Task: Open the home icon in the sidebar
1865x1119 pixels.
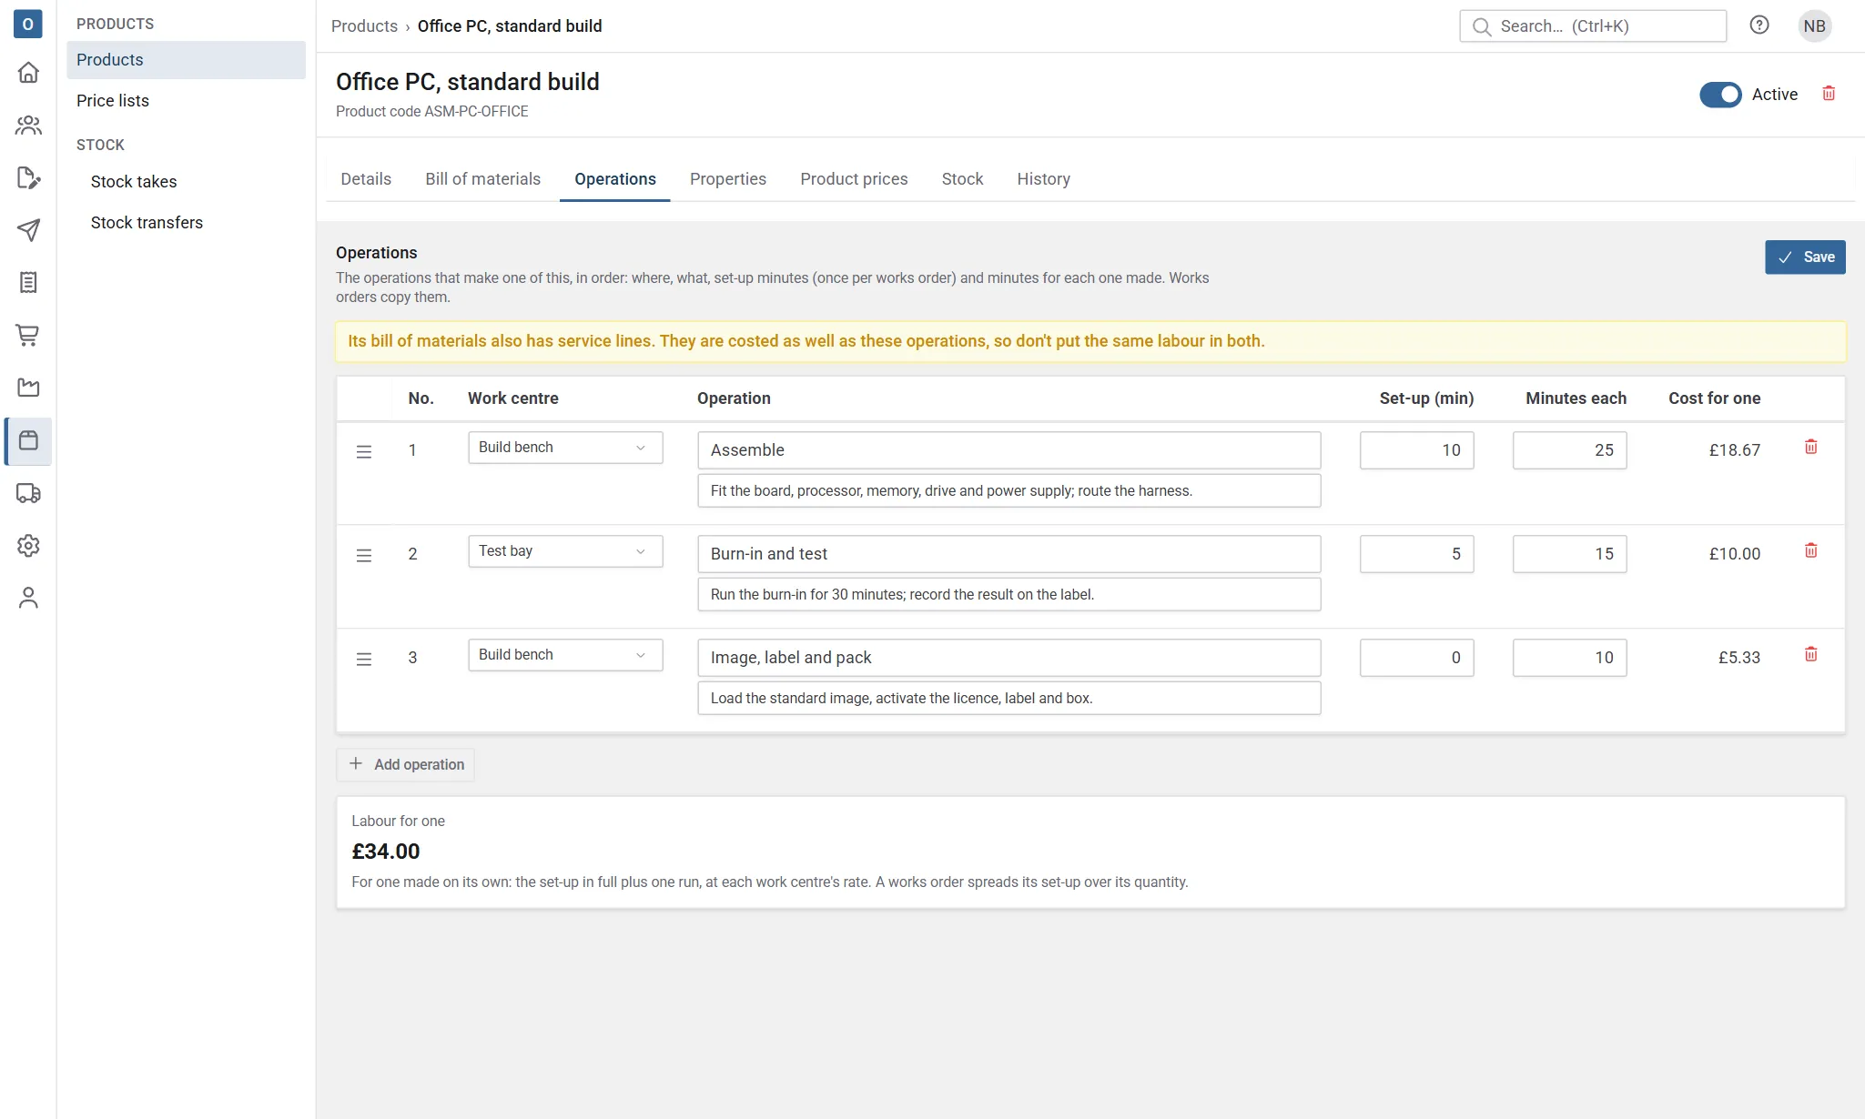Action: click(x=28, y=72)
